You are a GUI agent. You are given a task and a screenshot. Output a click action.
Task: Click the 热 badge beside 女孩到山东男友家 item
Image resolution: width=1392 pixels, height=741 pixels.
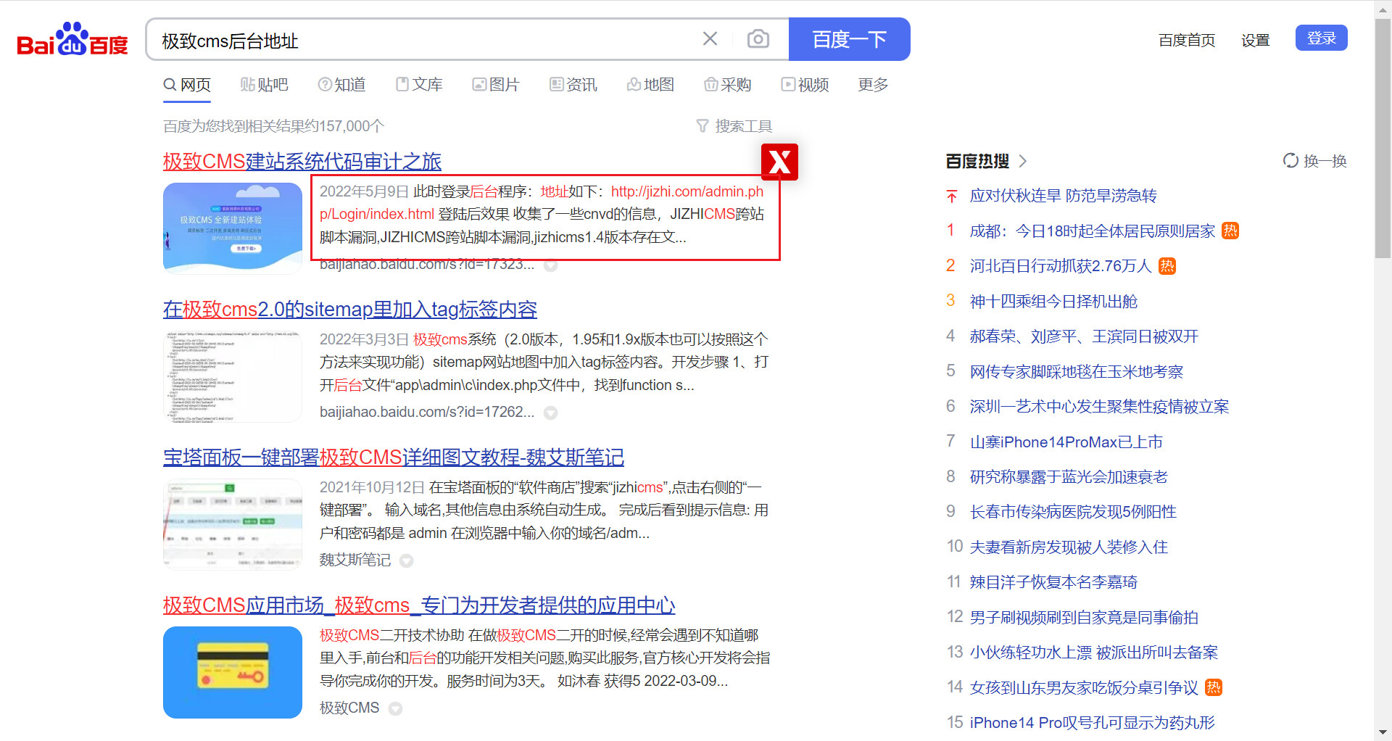(x=1214, y=687)
